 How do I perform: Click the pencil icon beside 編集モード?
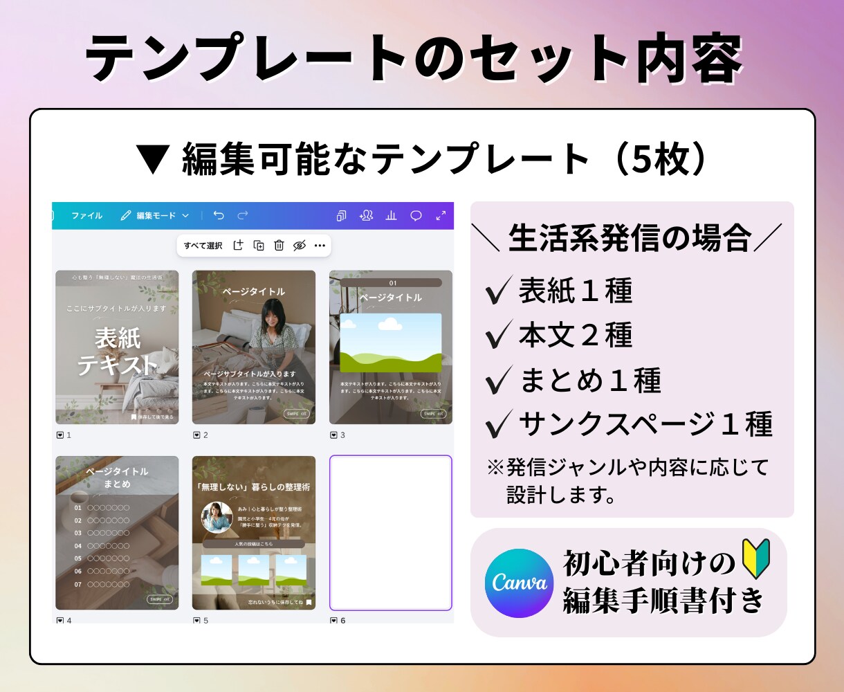[125, 216]
